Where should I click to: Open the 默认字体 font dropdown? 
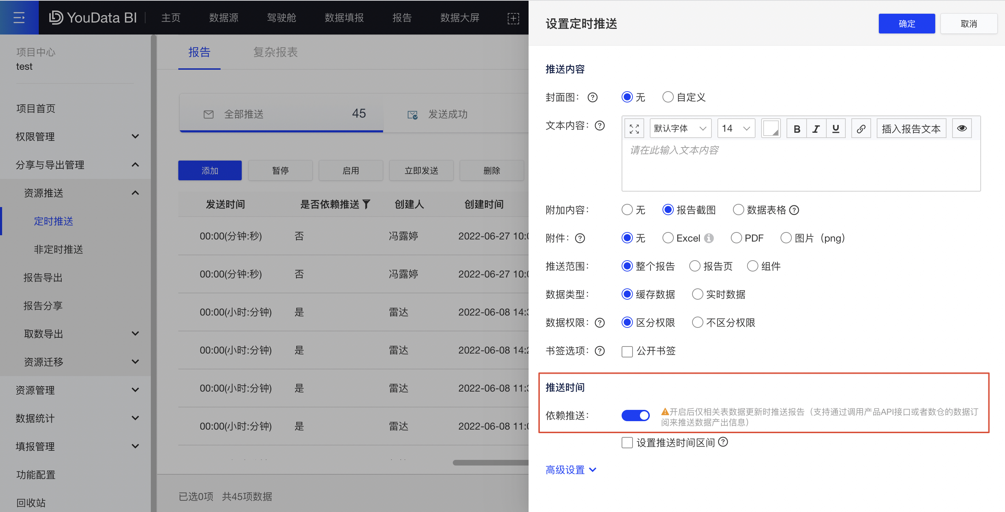(x=680, y=128)
